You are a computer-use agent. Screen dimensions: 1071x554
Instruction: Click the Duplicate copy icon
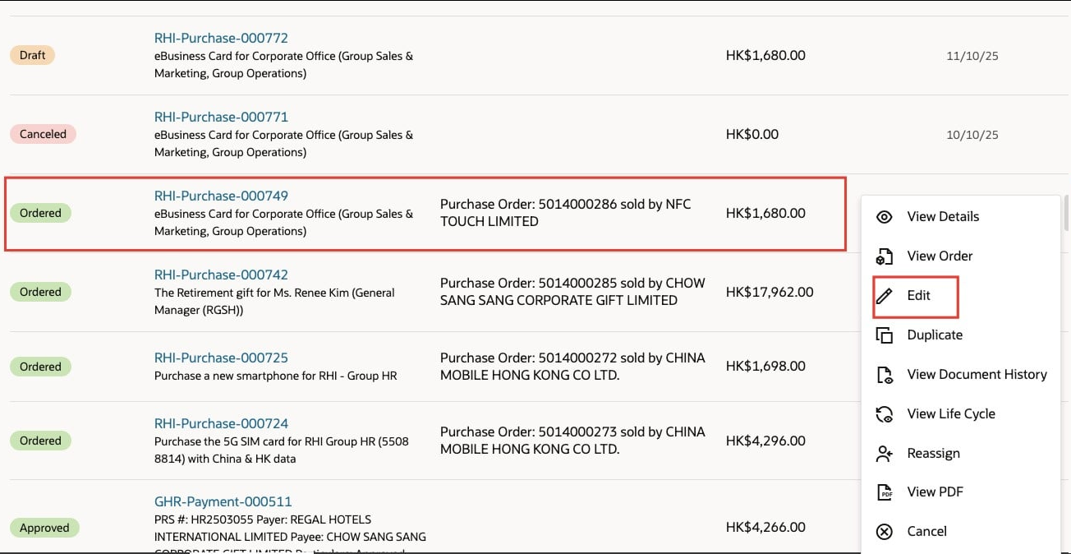(x=885, y=335)
